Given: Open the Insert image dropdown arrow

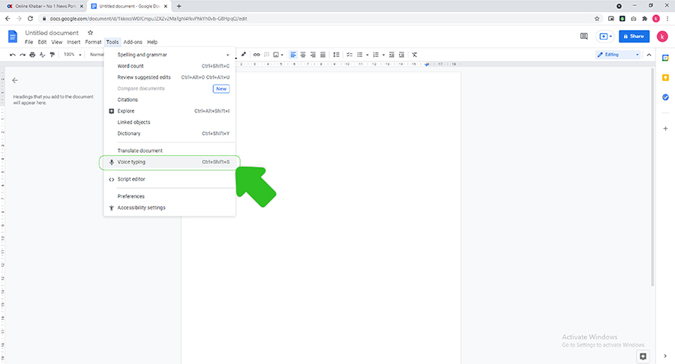Looking at the screenshot, I should click(282, 55).
